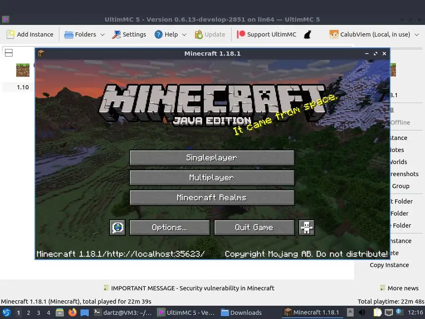The height and width of the screenshot is (319, 425).
Task: Click the show desktop taskbar icon
Action: pos(85,312)
